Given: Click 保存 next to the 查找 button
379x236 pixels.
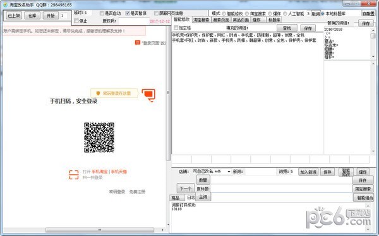Looking at the screenshot, I should click(308, 28).
